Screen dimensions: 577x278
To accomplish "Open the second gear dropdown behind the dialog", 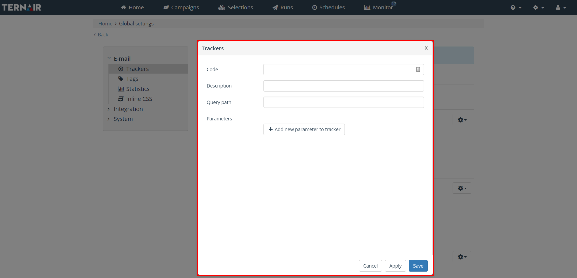I will [462, 188].
